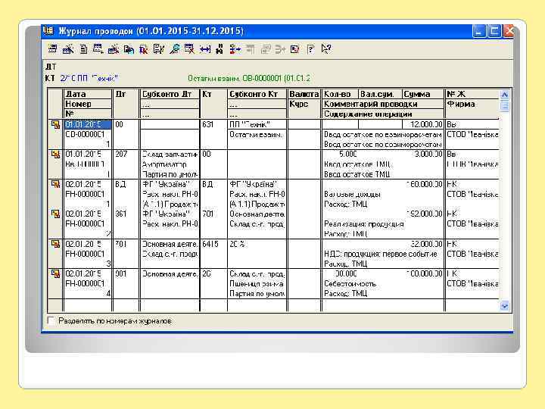The width and height of the screenshot is (545, 409).
Task: Click the enter typical operation pencil icon
Action: click(68, 49)
